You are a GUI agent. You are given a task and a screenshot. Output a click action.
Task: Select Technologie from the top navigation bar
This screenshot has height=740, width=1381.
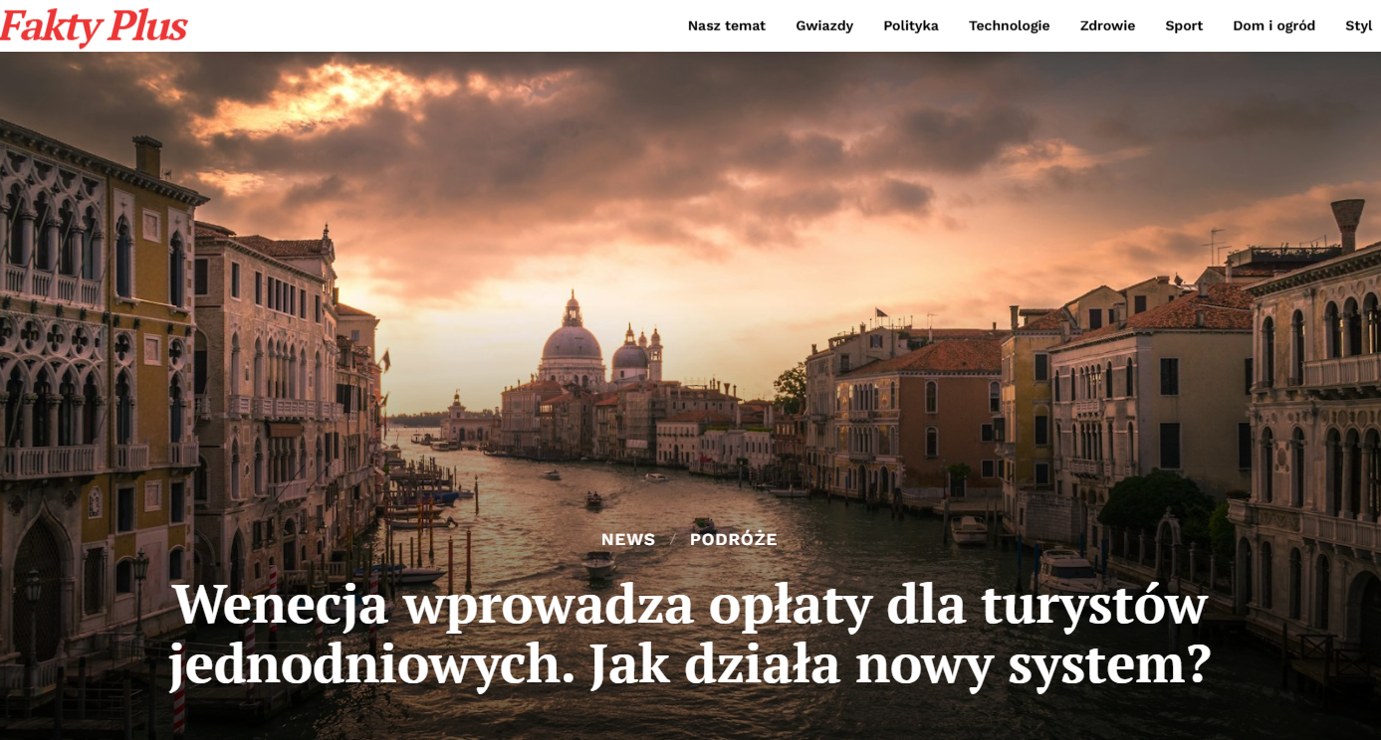tap(1009, 26)
